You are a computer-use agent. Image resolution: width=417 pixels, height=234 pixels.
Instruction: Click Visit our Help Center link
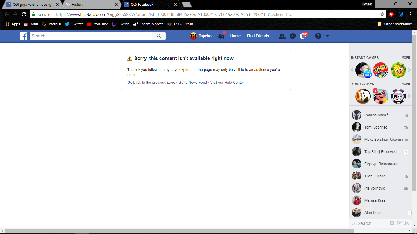pyautogui.click(x=227, y=83)
